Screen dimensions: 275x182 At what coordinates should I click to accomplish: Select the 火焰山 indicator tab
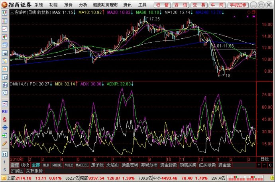click(112, 165)
